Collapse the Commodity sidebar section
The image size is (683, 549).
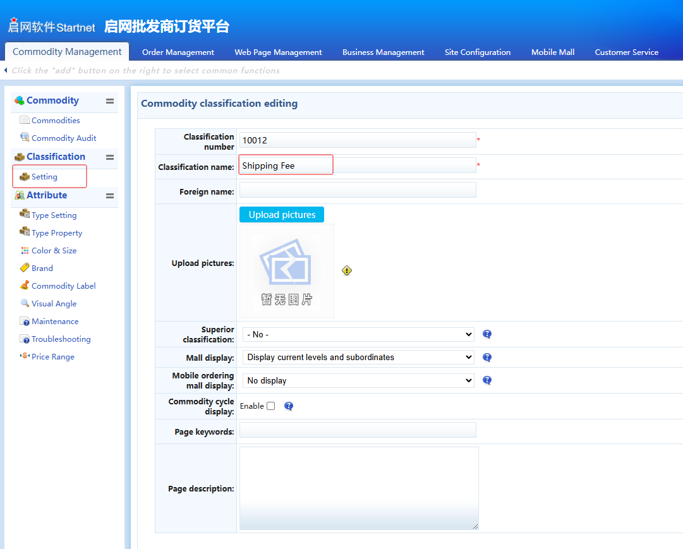pos(110,101)
